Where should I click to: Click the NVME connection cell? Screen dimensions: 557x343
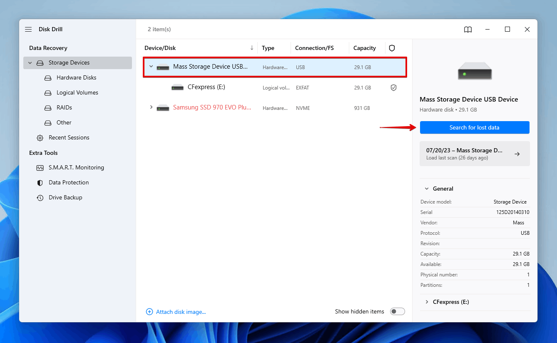click(303, 108)
